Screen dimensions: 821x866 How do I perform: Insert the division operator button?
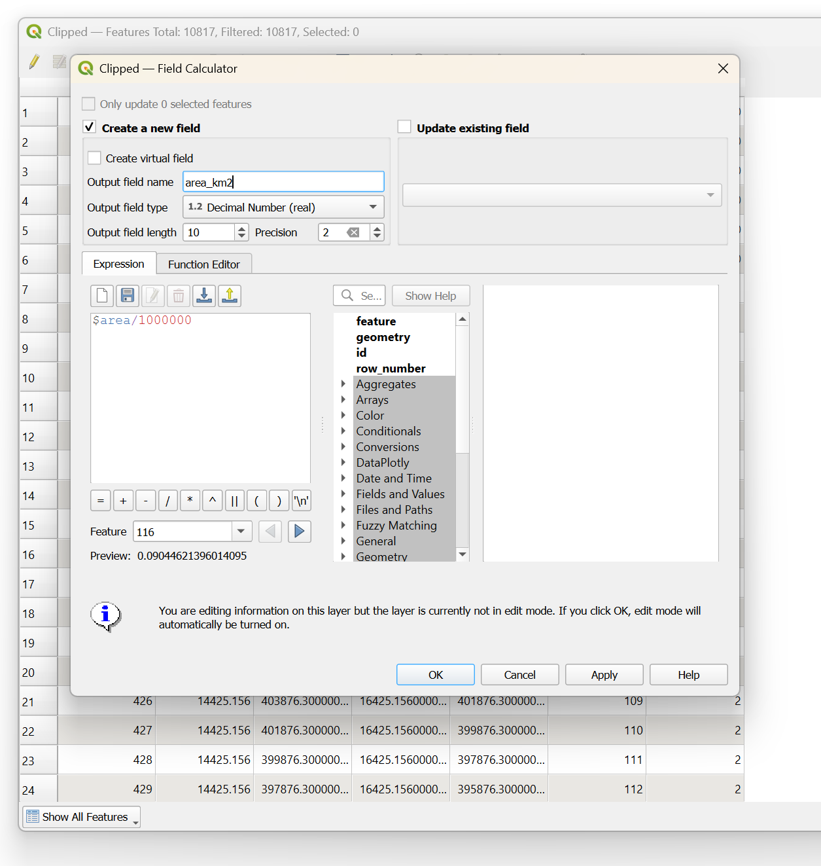point(167,501)
